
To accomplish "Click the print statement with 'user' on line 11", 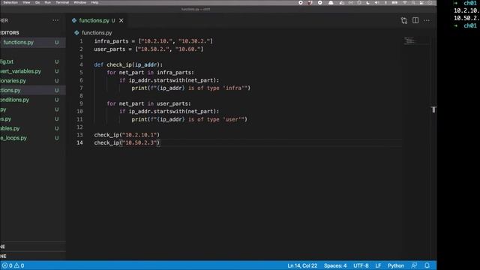I will coord(190,119).
